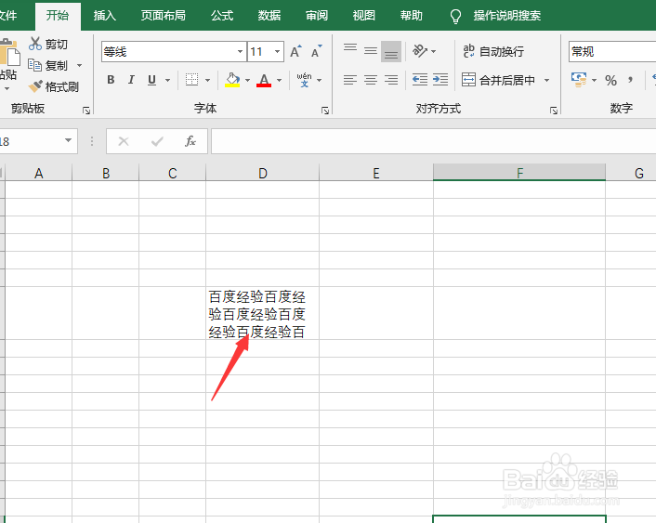Click Merge and Center (合并后居中)
656x523 pixels.
499,80
